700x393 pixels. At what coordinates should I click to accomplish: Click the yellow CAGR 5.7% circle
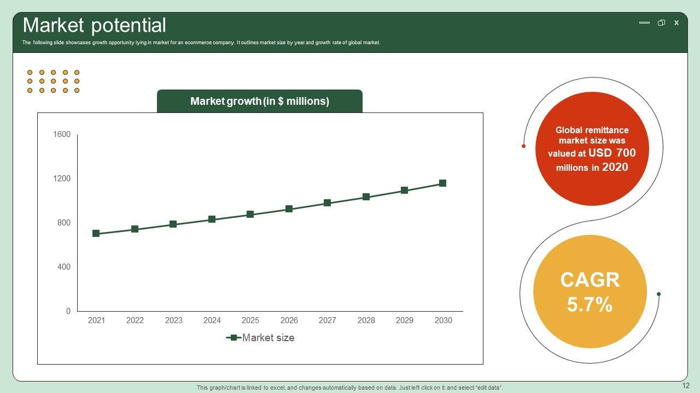[x=590, y=291]
